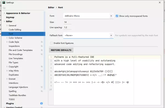Viewport: 165px width, 108px height.
Task: Open the Fallback font dropdown
Action: (88, 35)
